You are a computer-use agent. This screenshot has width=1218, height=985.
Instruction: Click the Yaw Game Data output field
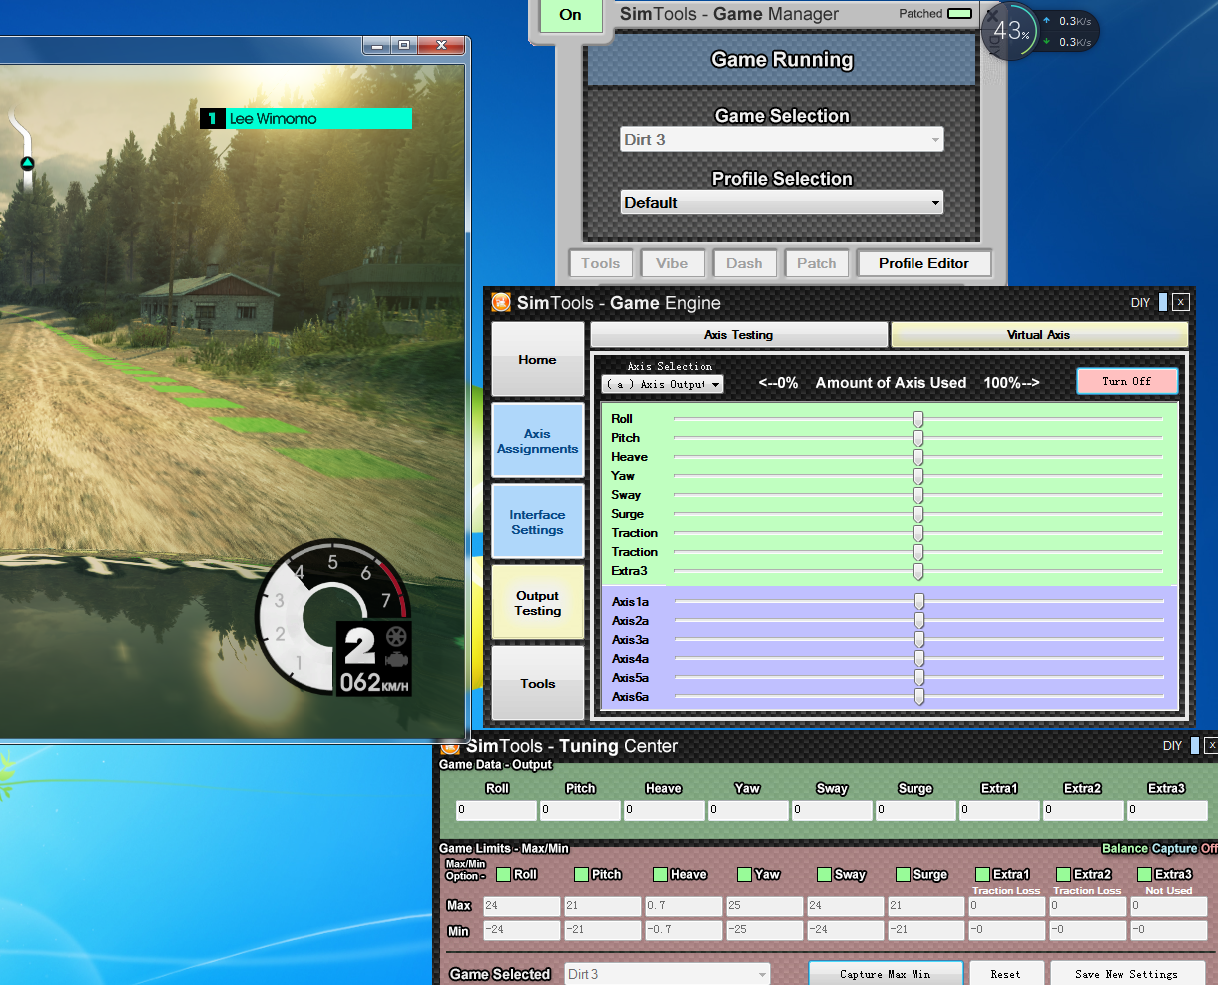pyautogui.click(x=748, y=810)
